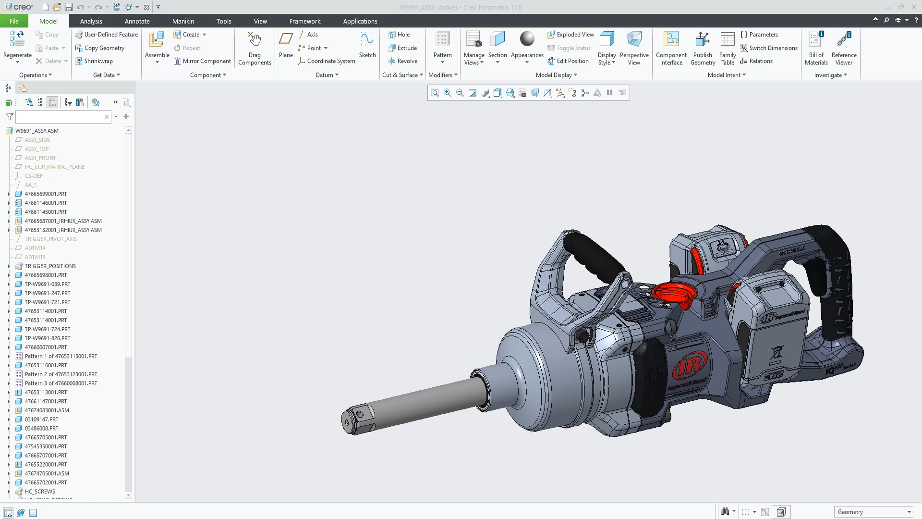The width and height of the screenshot is (922, 519).
Task: Toggle Exploded View
Action: pyautogui.click(x=570, y=35)
